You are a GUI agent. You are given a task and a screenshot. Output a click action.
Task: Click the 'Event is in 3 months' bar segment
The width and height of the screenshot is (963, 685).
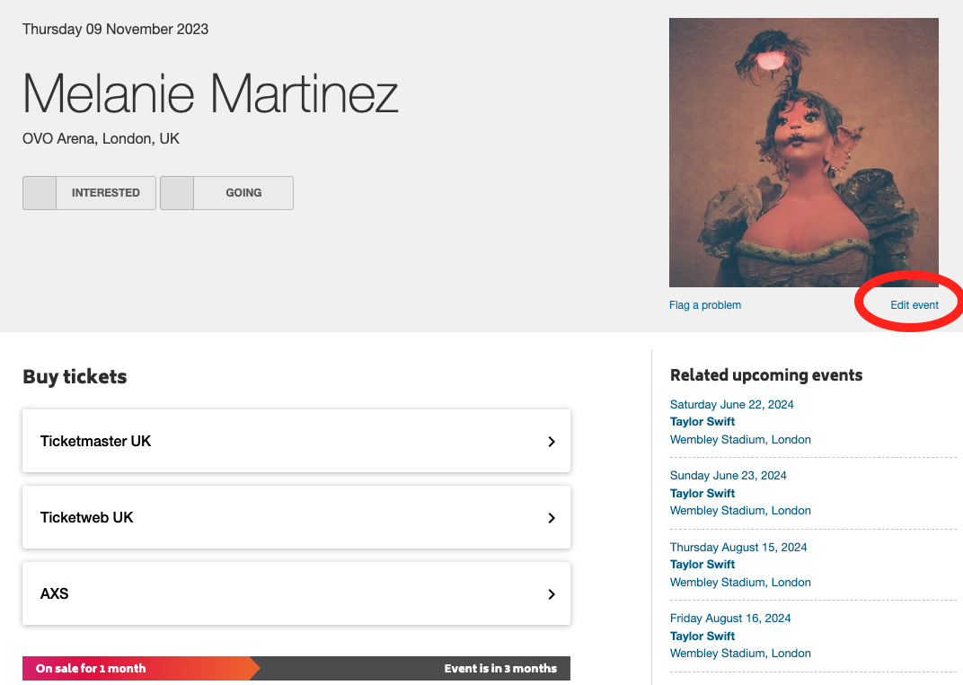pyautogui.click(x=415, y=669)
